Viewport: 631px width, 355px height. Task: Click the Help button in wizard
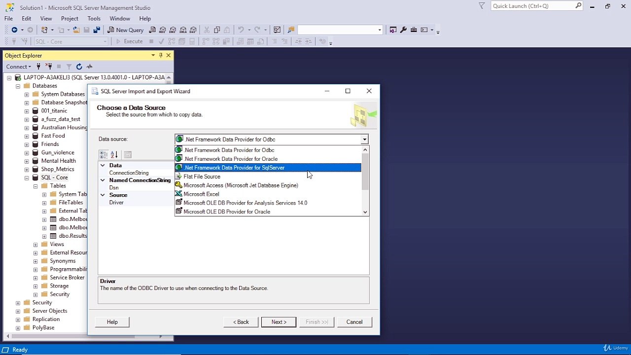[112, 322]
